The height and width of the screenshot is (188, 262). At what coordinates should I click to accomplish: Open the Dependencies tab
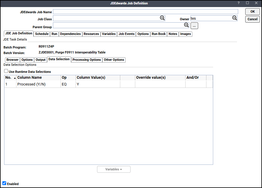tap(70, 34)
